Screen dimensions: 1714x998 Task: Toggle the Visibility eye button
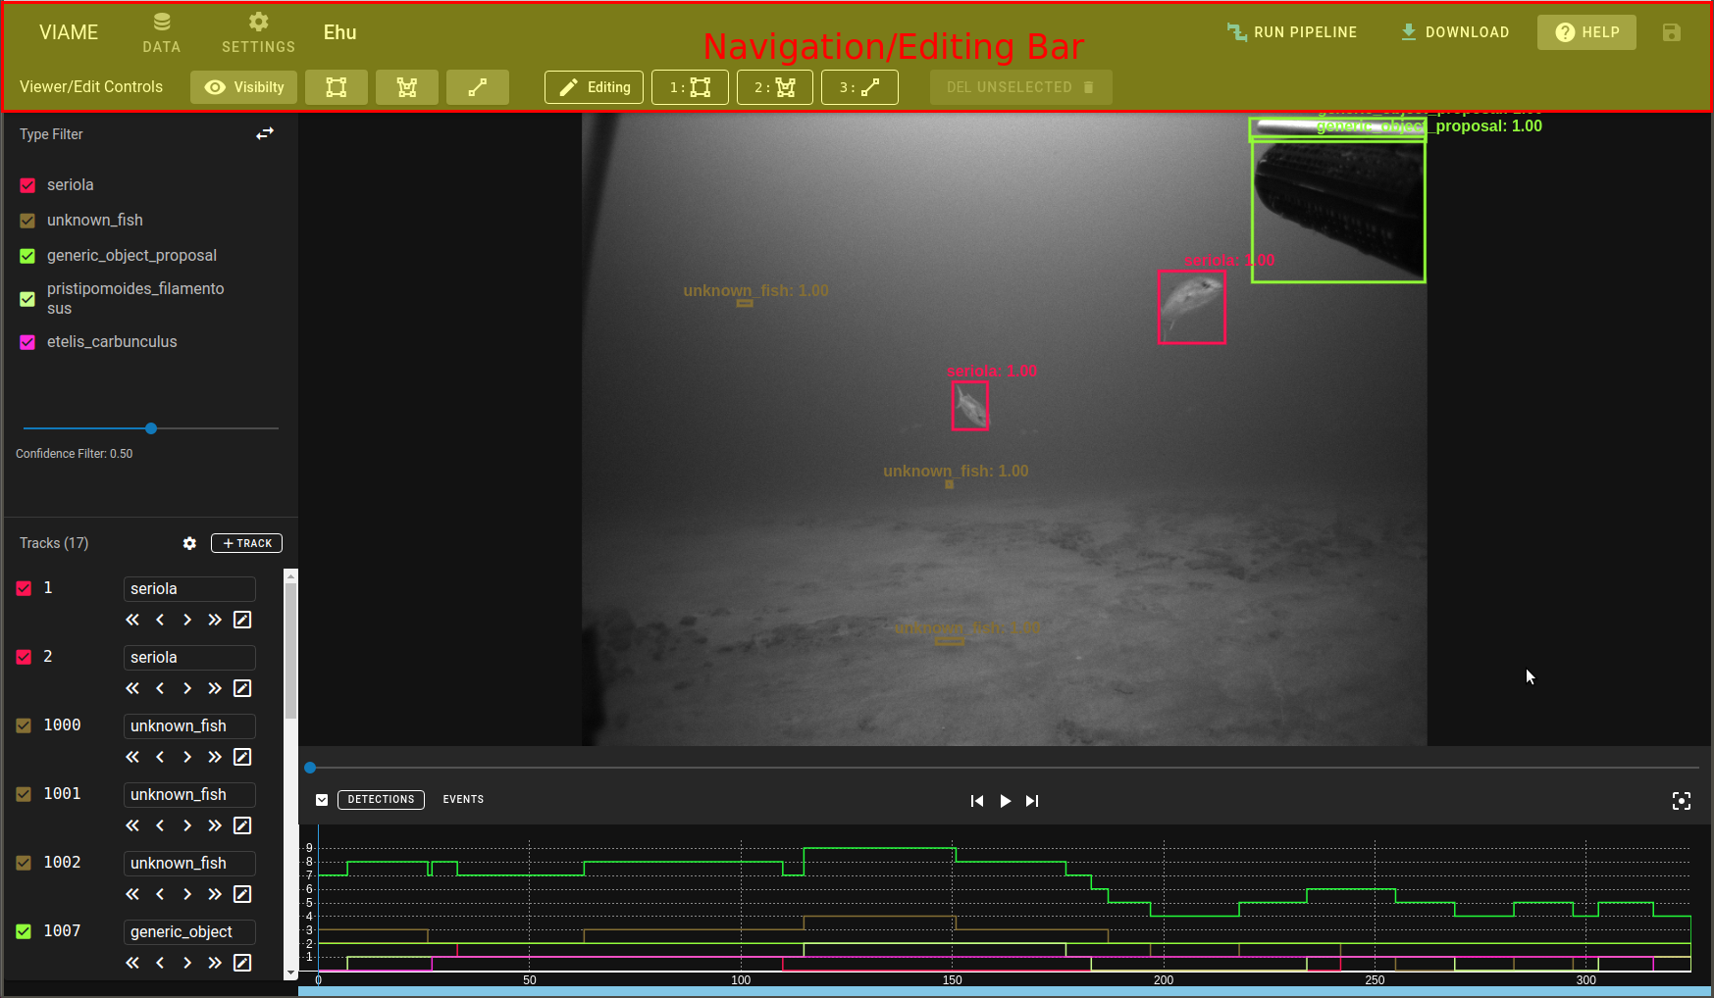[244, 87]
